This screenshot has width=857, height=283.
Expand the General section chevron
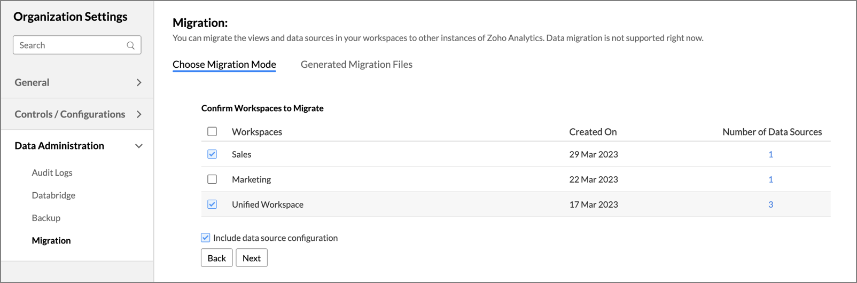(x=139, y=83)
